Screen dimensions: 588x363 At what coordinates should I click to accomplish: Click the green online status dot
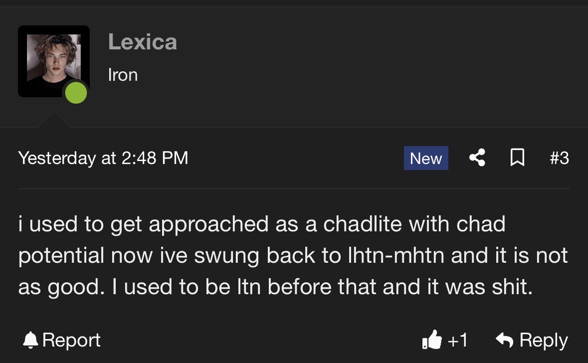click(x=76, y=93)
